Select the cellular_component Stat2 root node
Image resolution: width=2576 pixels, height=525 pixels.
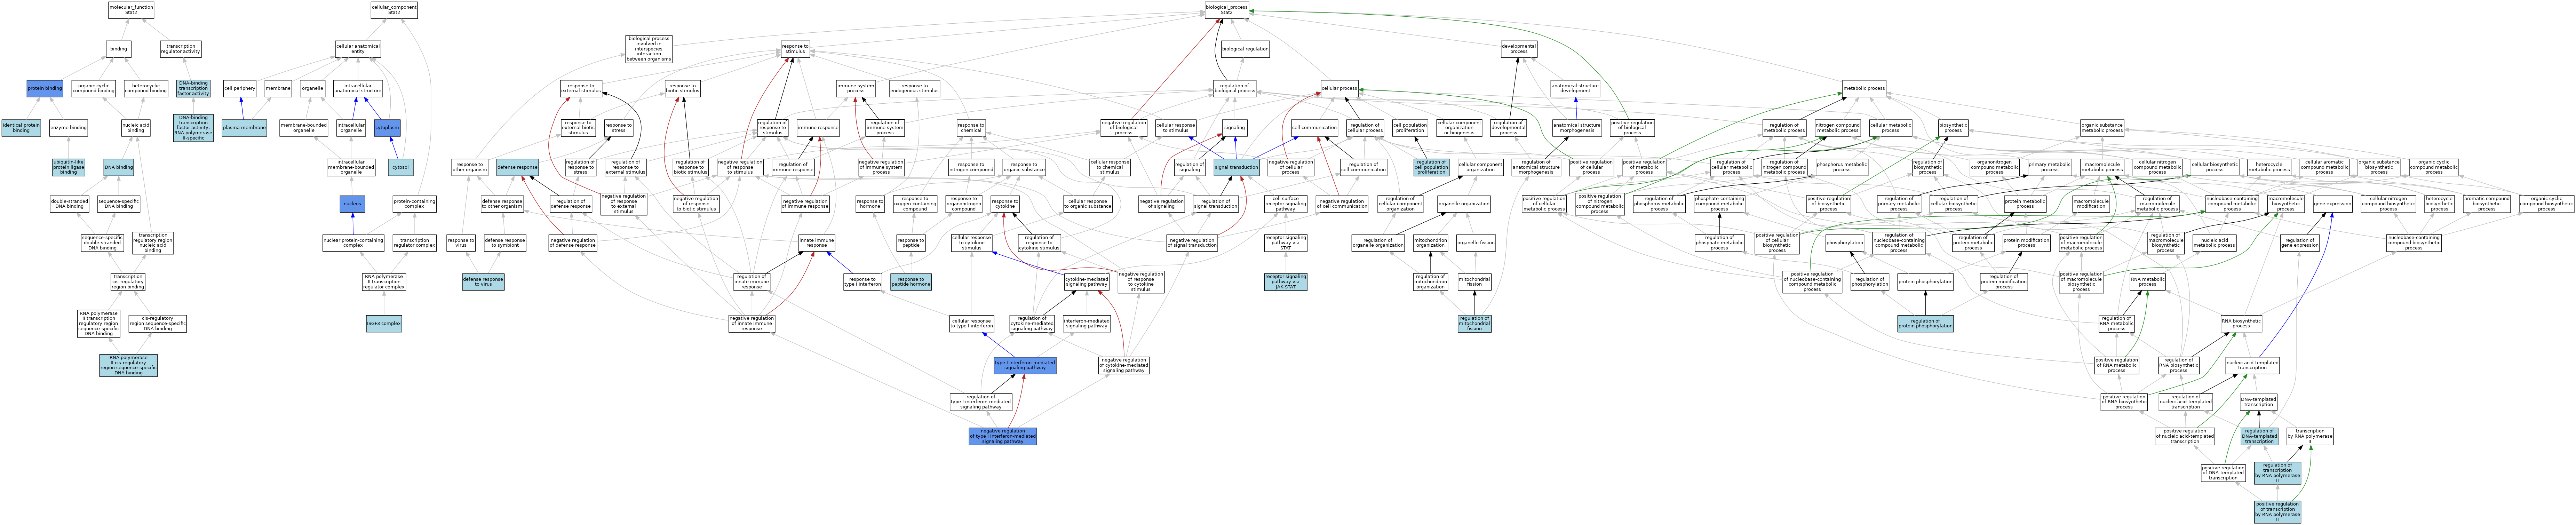[394, 10]
